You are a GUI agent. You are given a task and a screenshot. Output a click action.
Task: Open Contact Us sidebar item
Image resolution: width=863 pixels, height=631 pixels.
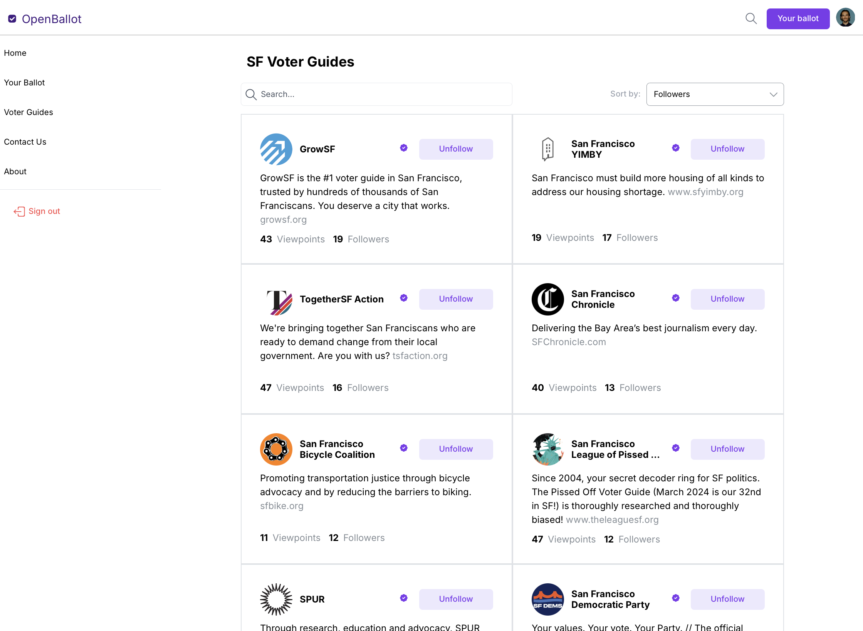click(x=25, y=142)
